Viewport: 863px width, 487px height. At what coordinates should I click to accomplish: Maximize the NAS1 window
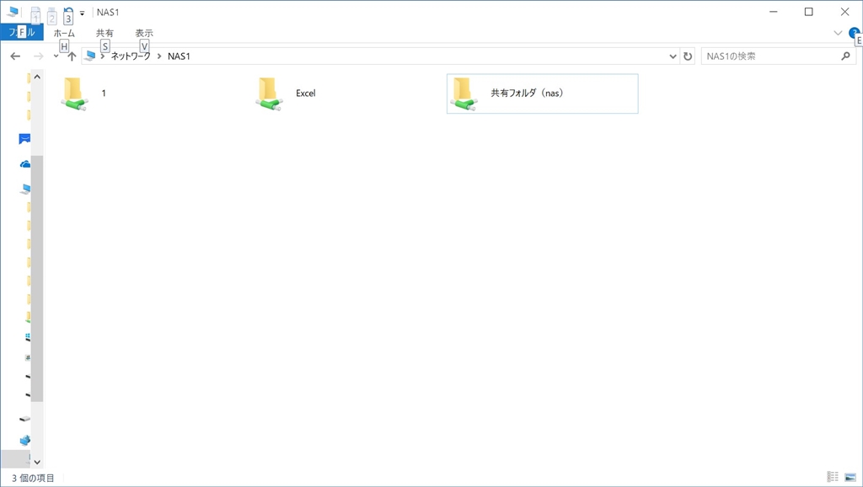[808, 12]
